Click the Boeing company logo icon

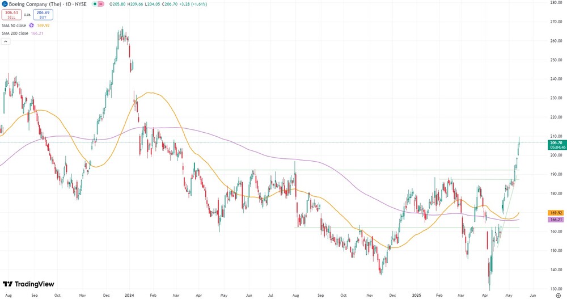pyautogui.click(x=5, y=5)
